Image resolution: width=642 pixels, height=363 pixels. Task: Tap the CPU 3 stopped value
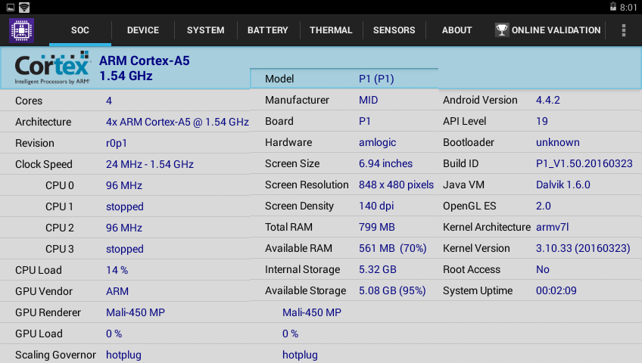[125, 249]
